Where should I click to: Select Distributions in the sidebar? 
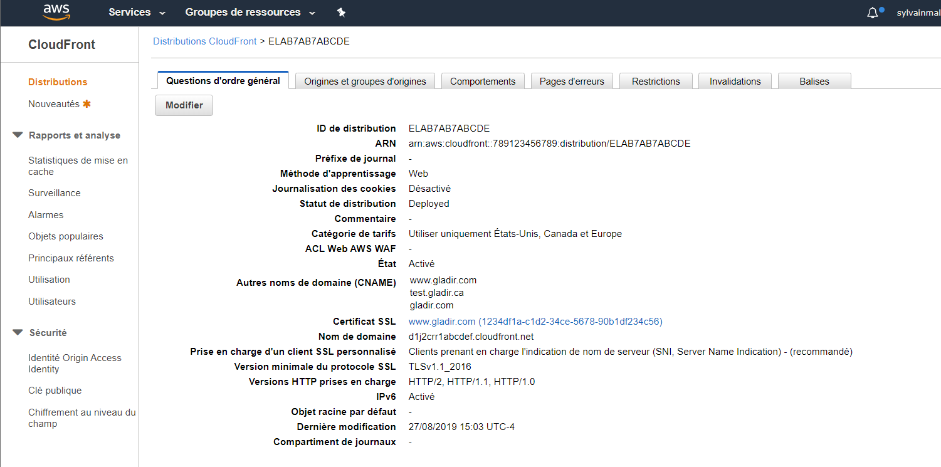click(58, 82)
